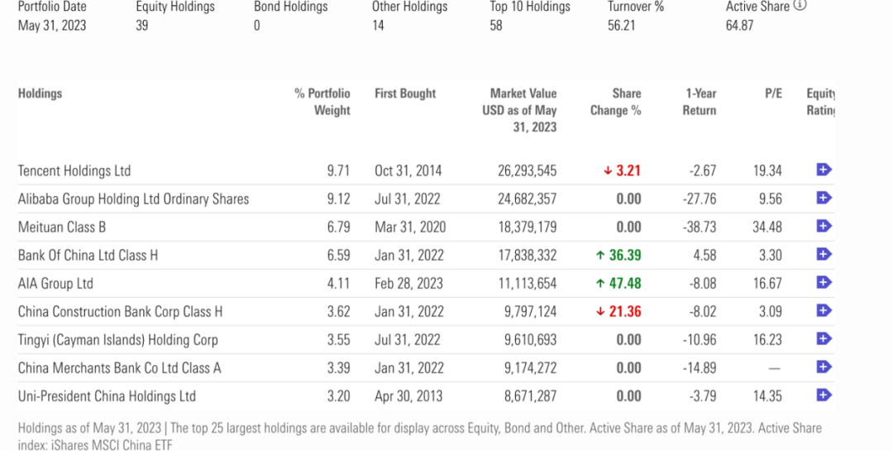Sort by % Portfolio Weight column
Image resolution: width=893 pixels, height=451 pixels.
coord(322,102)
